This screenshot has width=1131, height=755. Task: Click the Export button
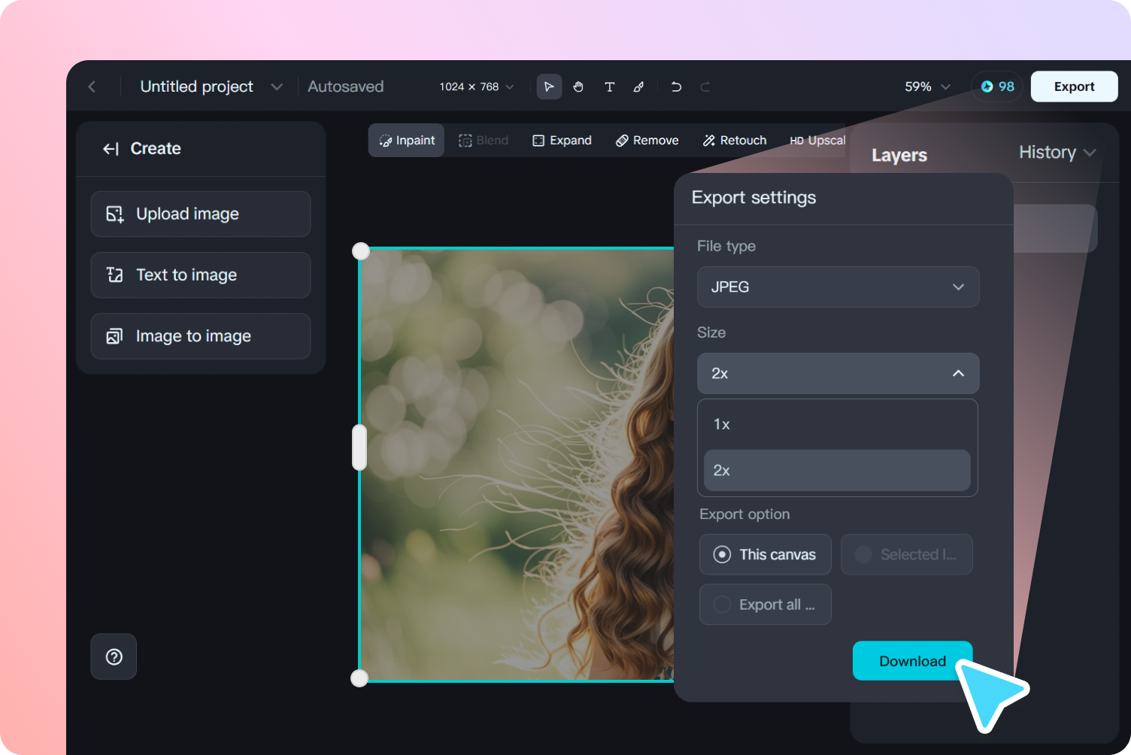tap(1074, 86)
